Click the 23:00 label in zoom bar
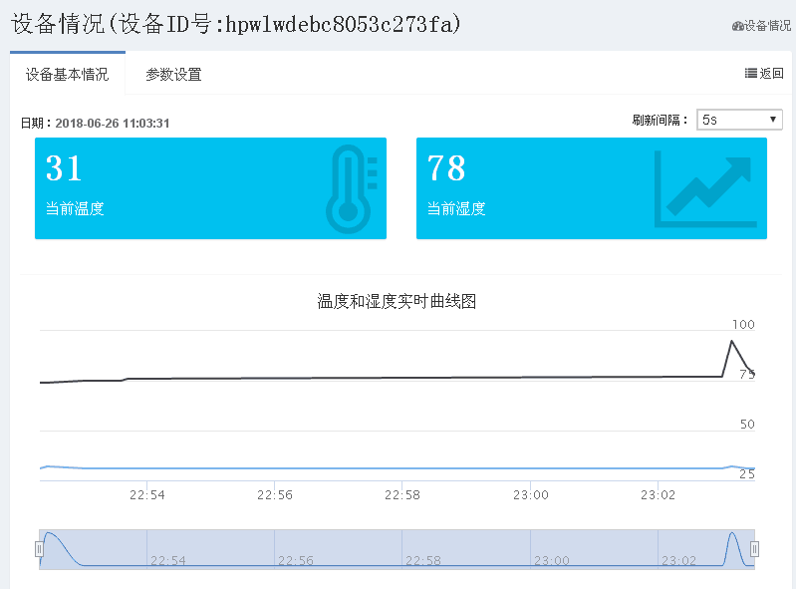796x589 pixels. [551, 560]
